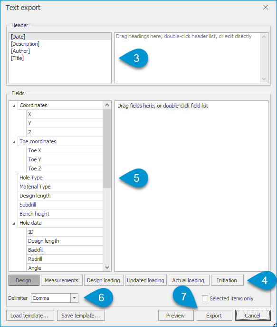Click the fields list scrollbar thumb
The width and height of the screenshot is (277, 327).
[107, 149]
